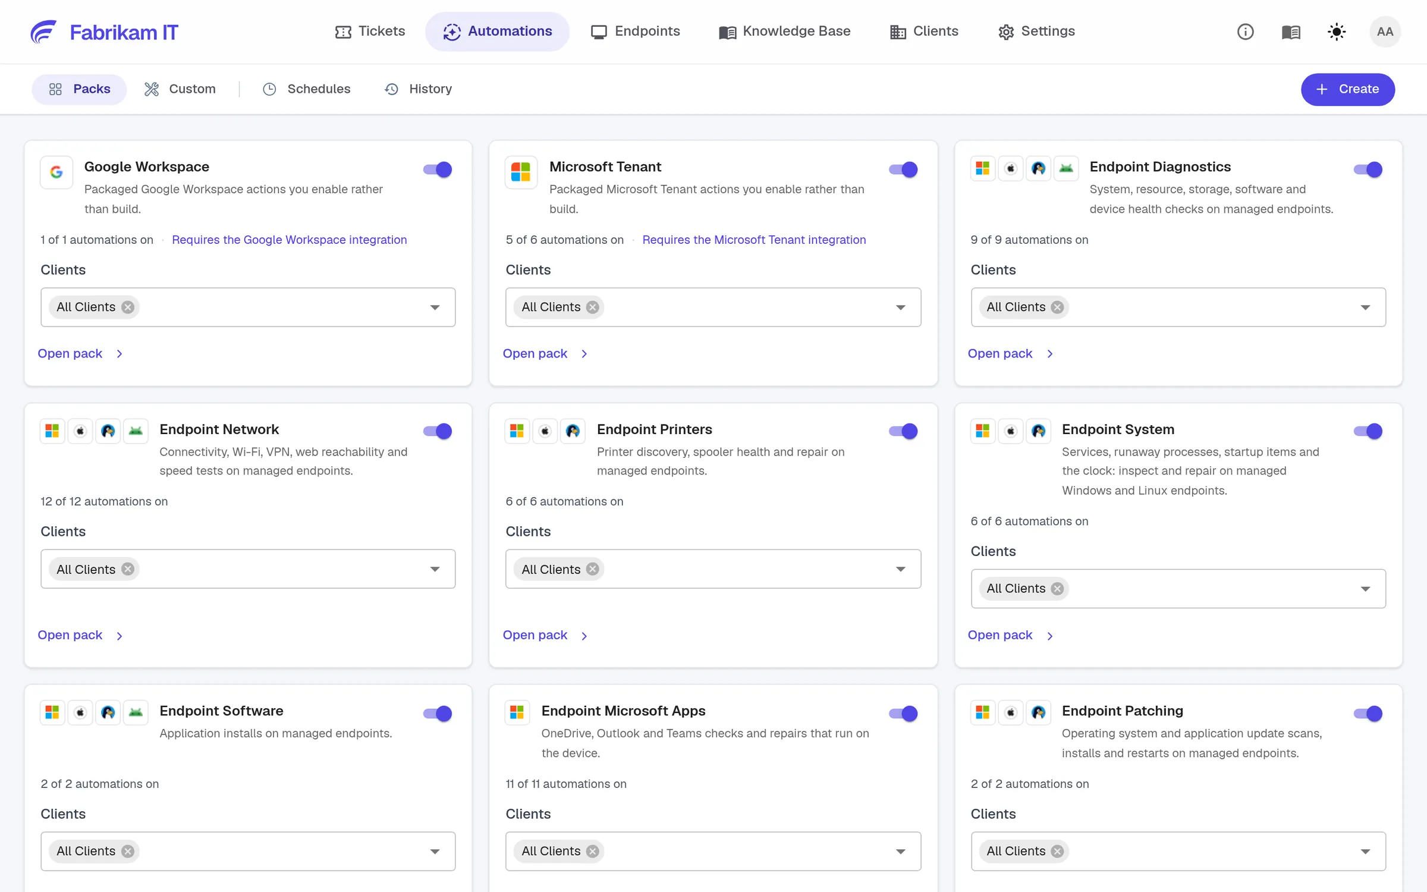Image resolution: width=1427 pixels, height=892 pixels.
Task: Open pack for Microsoft Tenant
Action: 545,354
